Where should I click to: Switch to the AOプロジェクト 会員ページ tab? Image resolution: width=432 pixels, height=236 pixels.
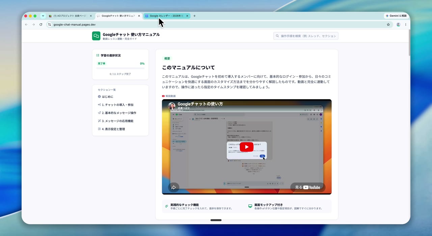pyautogui.click(x=70, y=16)
